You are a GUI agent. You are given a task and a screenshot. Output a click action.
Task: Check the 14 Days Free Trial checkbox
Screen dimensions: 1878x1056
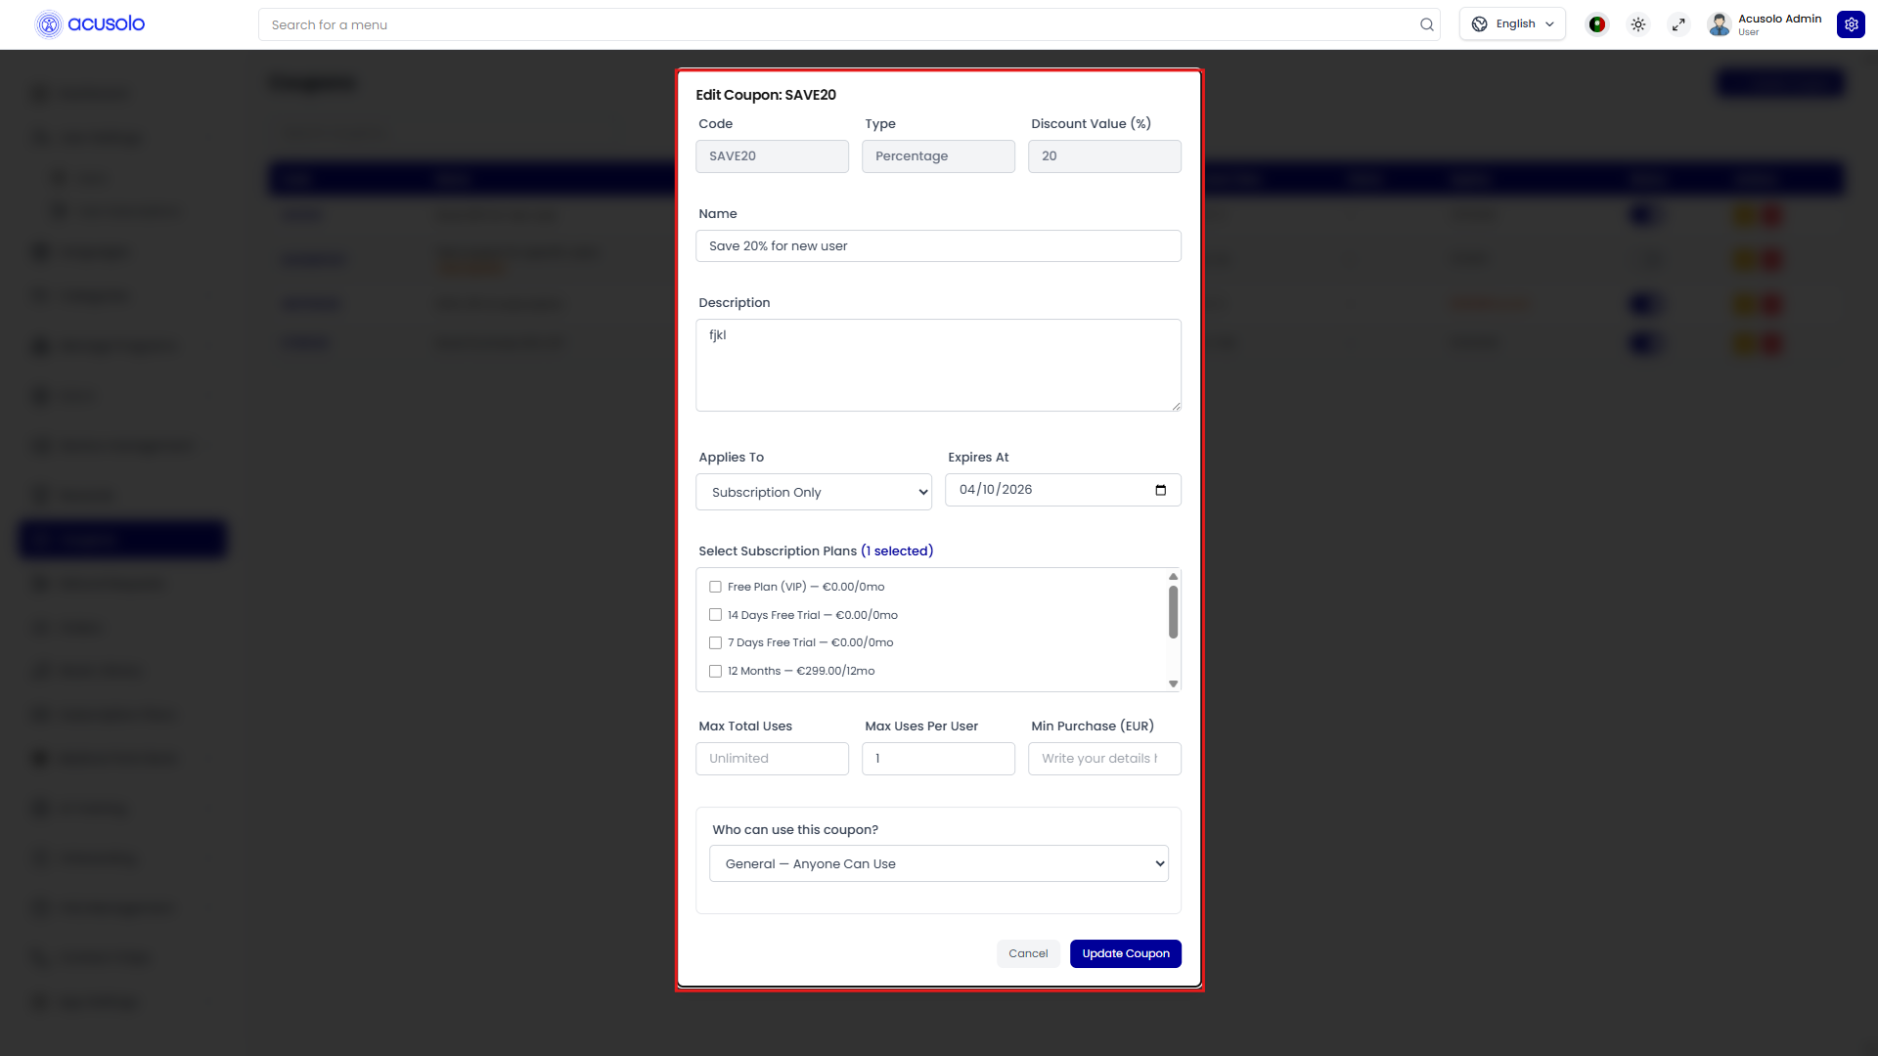pos(715,615)
